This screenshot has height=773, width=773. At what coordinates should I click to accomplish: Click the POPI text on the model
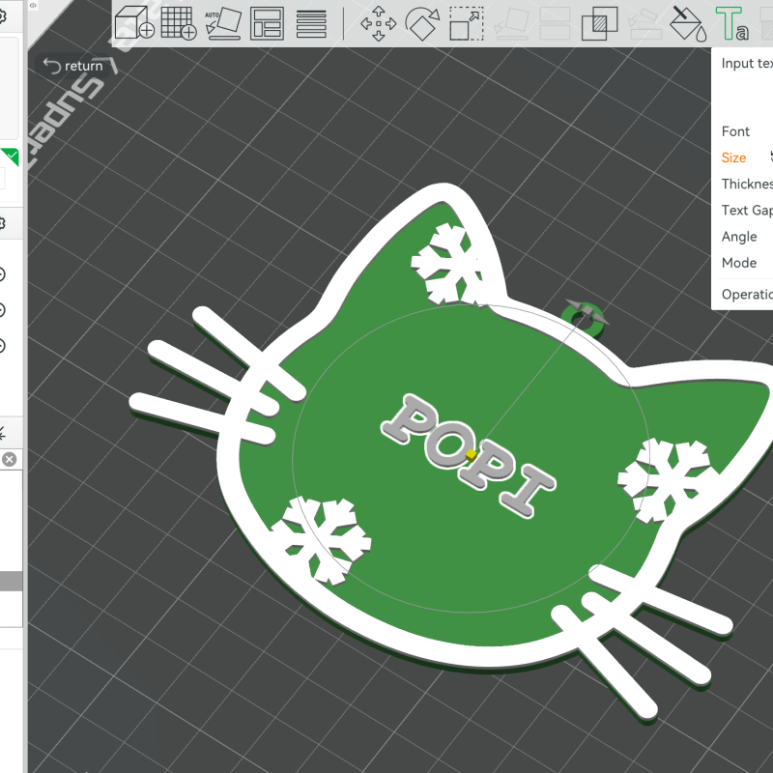point(469,452)
